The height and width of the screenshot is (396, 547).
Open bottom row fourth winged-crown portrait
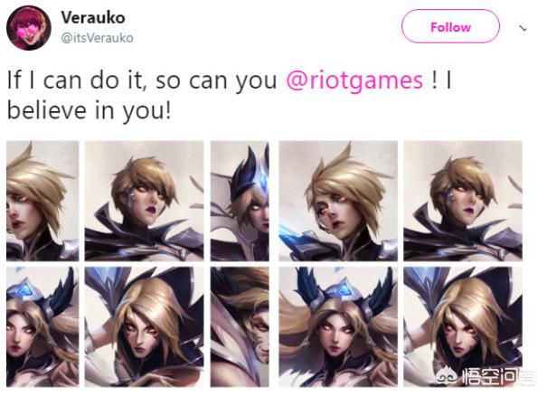(338, 326)
